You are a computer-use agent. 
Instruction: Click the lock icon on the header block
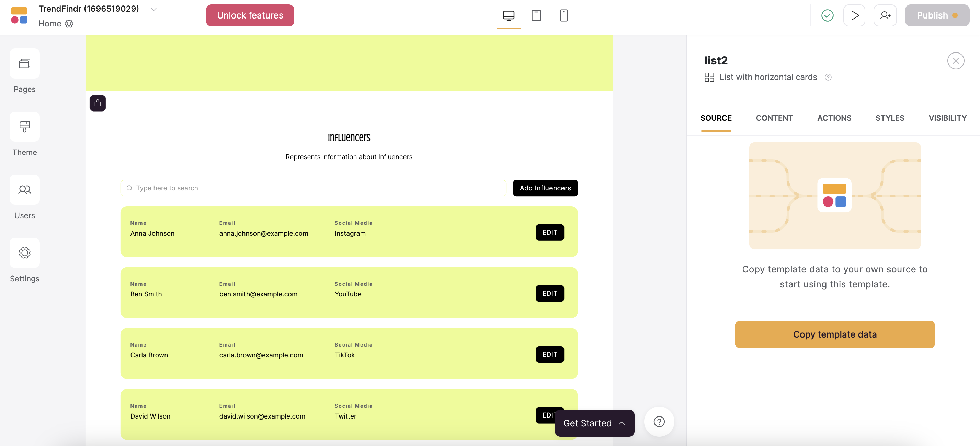(98, 103)
